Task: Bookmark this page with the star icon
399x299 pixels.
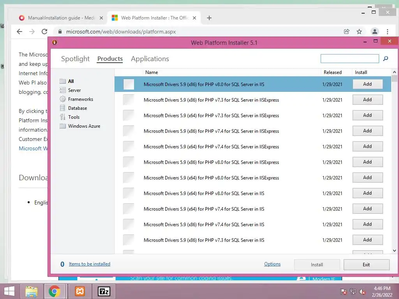Action: point(359,32)
